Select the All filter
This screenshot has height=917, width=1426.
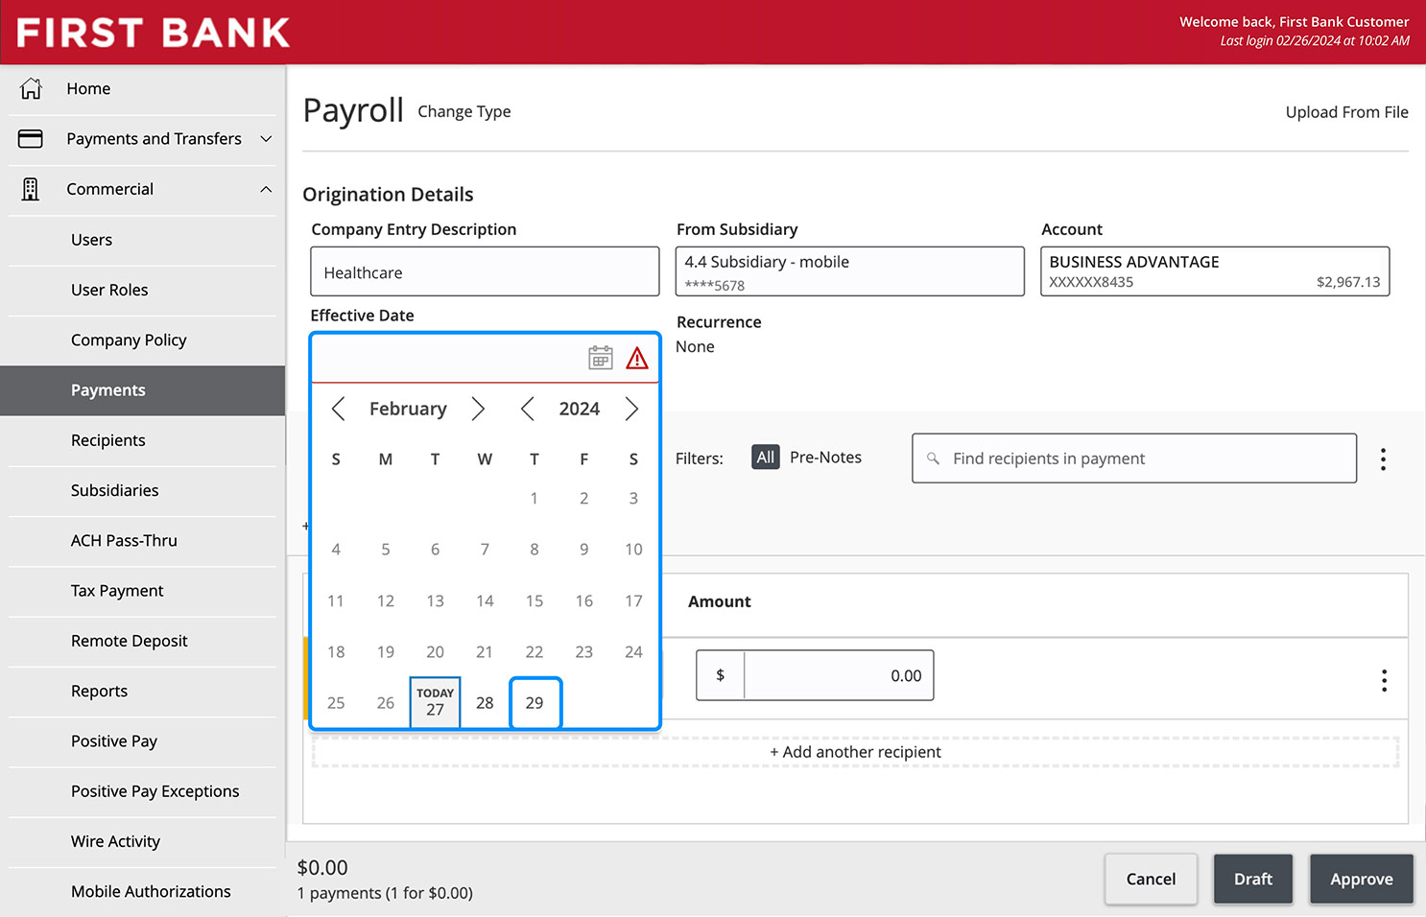766,458
